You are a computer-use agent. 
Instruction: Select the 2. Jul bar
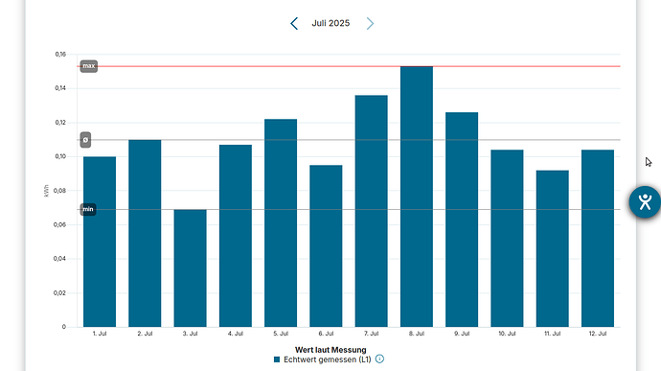[145, 233]
